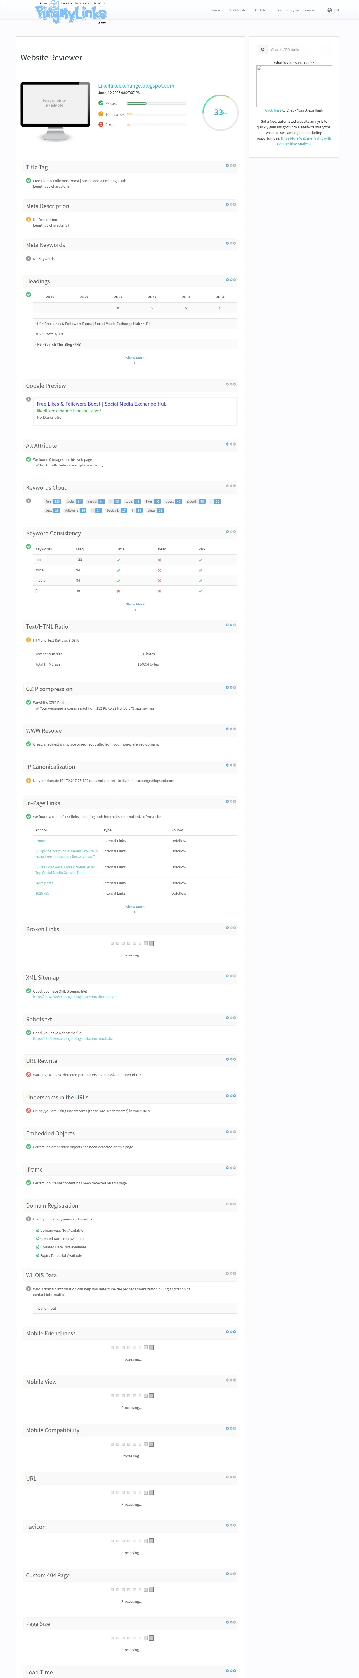Click the 'No preview available' monitor thumbnail
The width and height of the screenshot is (359, 1678).
click(x=55, y=111)
